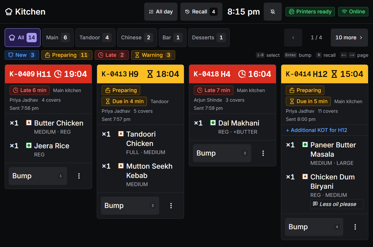
Task: Toggle the muted bell sound alert
Action: point(273,12)
